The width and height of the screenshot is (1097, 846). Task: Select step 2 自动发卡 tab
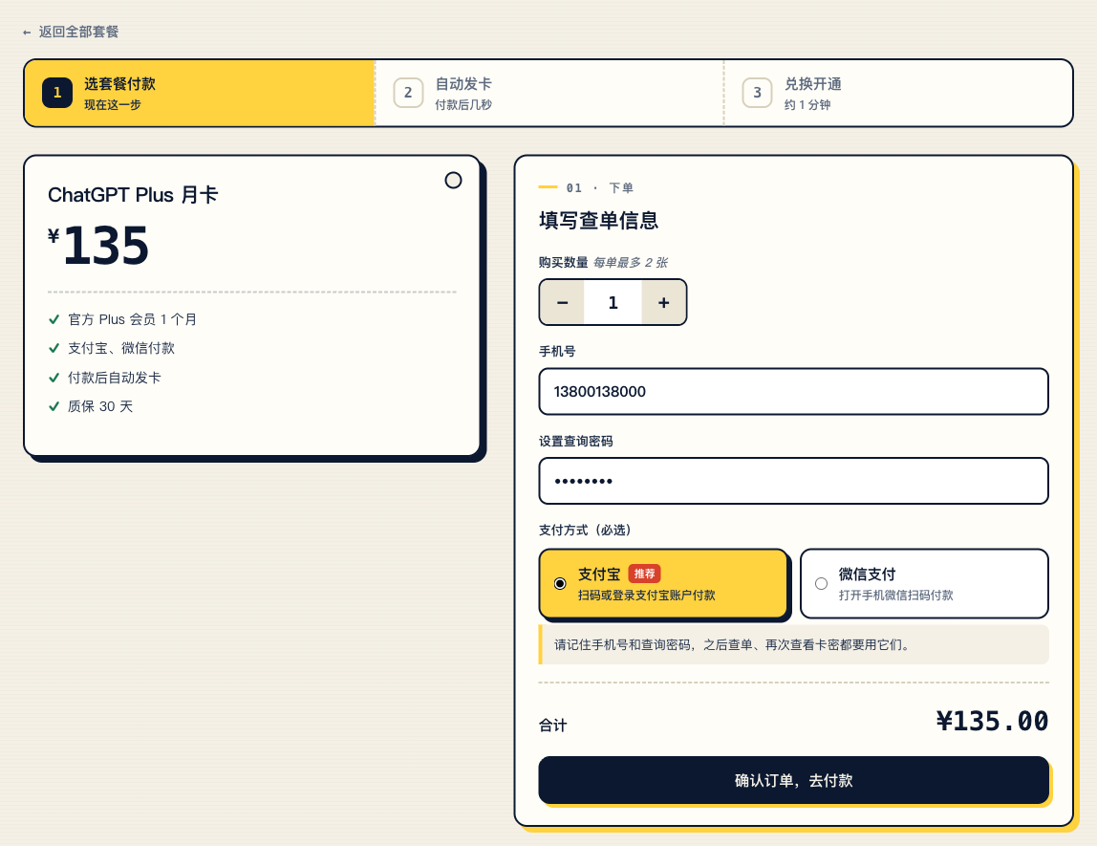click(549, 93)
